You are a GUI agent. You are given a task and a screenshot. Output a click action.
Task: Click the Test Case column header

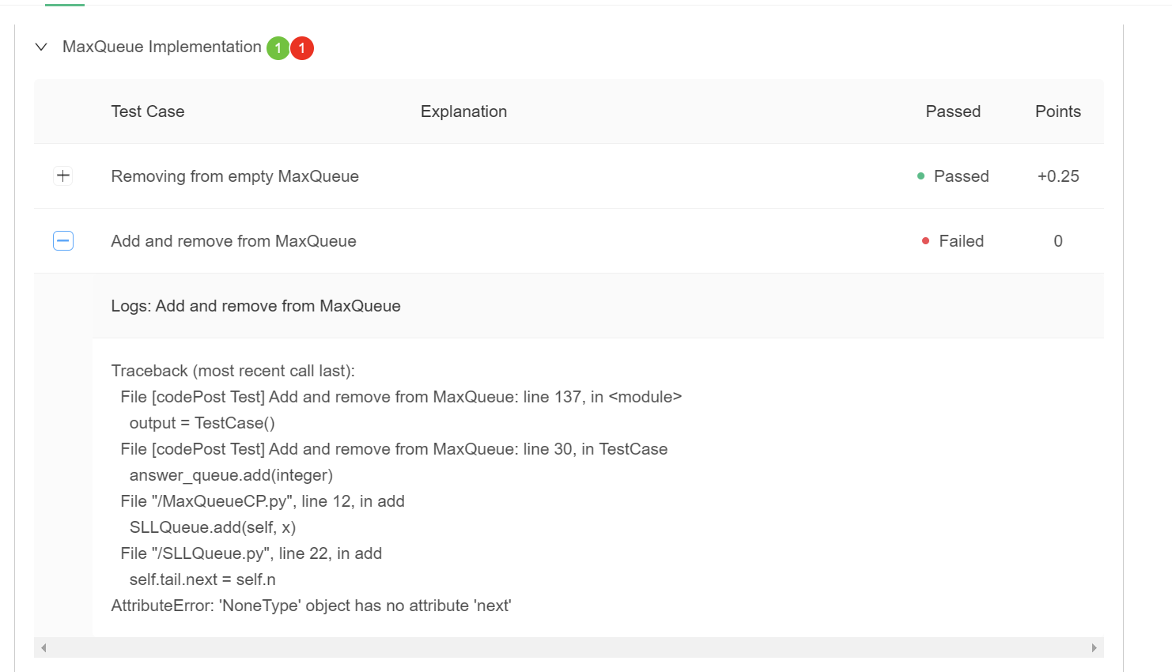[x=148, y=111]
